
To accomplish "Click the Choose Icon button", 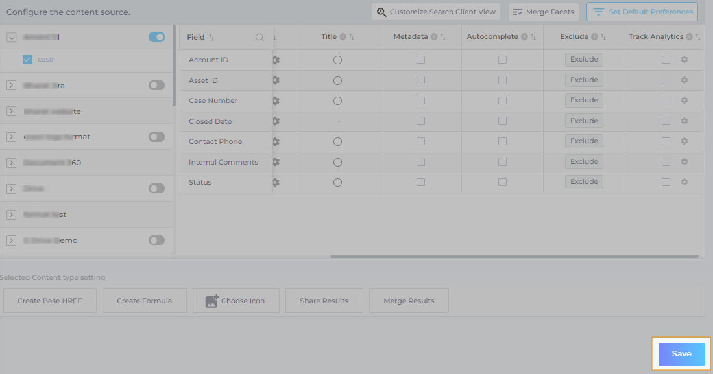I will (236, 301).
